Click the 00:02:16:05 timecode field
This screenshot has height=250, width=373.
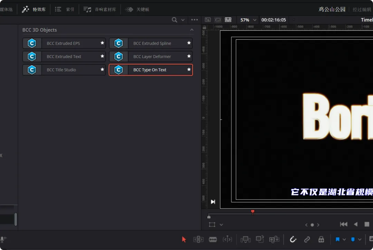pyautogui.click(x=274, y=20)
